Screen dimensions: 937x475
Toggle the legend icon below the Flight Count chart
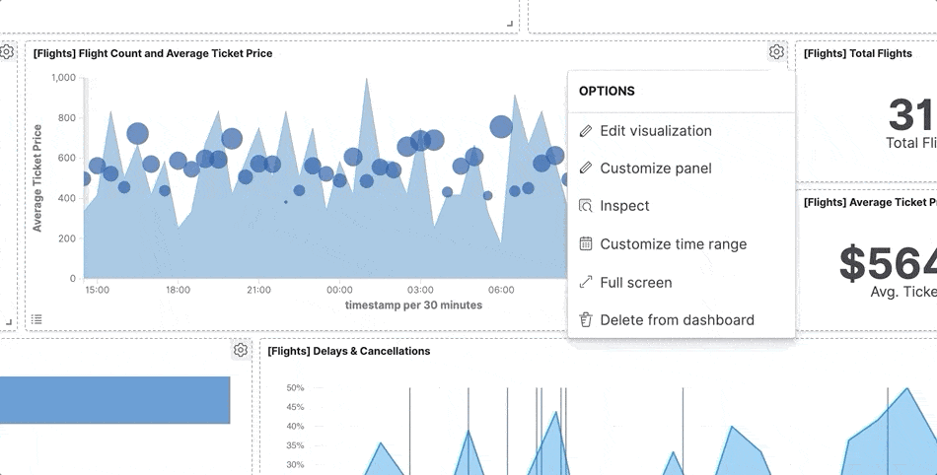coord(36,318)
